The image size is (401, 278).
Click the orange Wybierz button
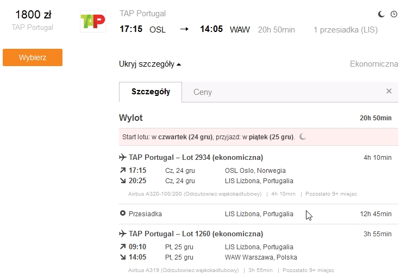33,57
